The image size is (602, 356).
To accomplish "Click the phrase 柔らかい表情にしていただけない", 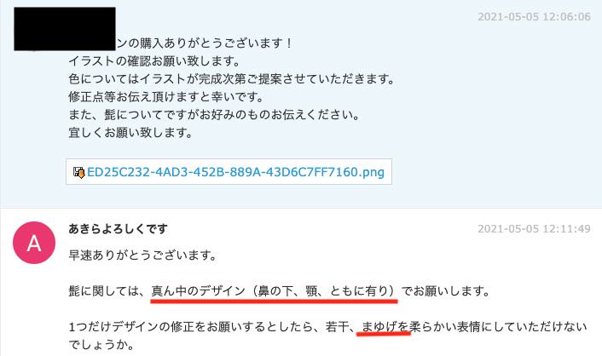I will pos(498,327).
